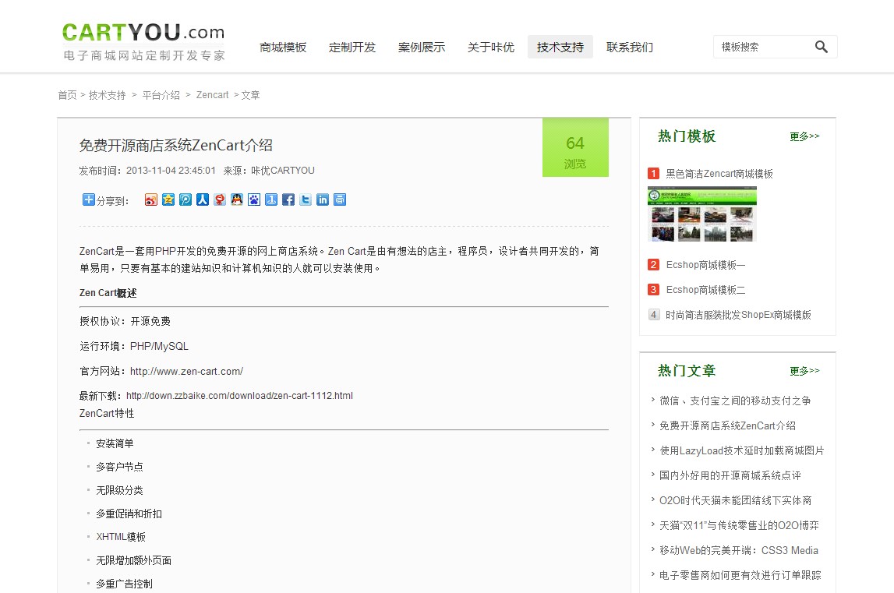Open article 天猫"双11"与传统零售业的O2O博弈
Image resolution: width=894 pixels, height=593 pixels.
(x=739, y=525)
